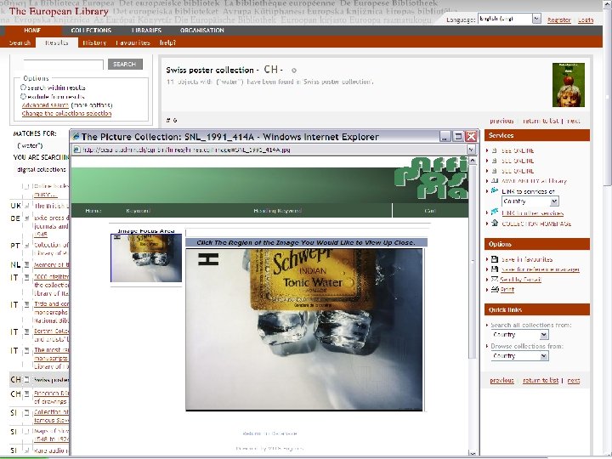612x459 pixels.
Task: Click the Print printer icon
Action: pos(495,289)
